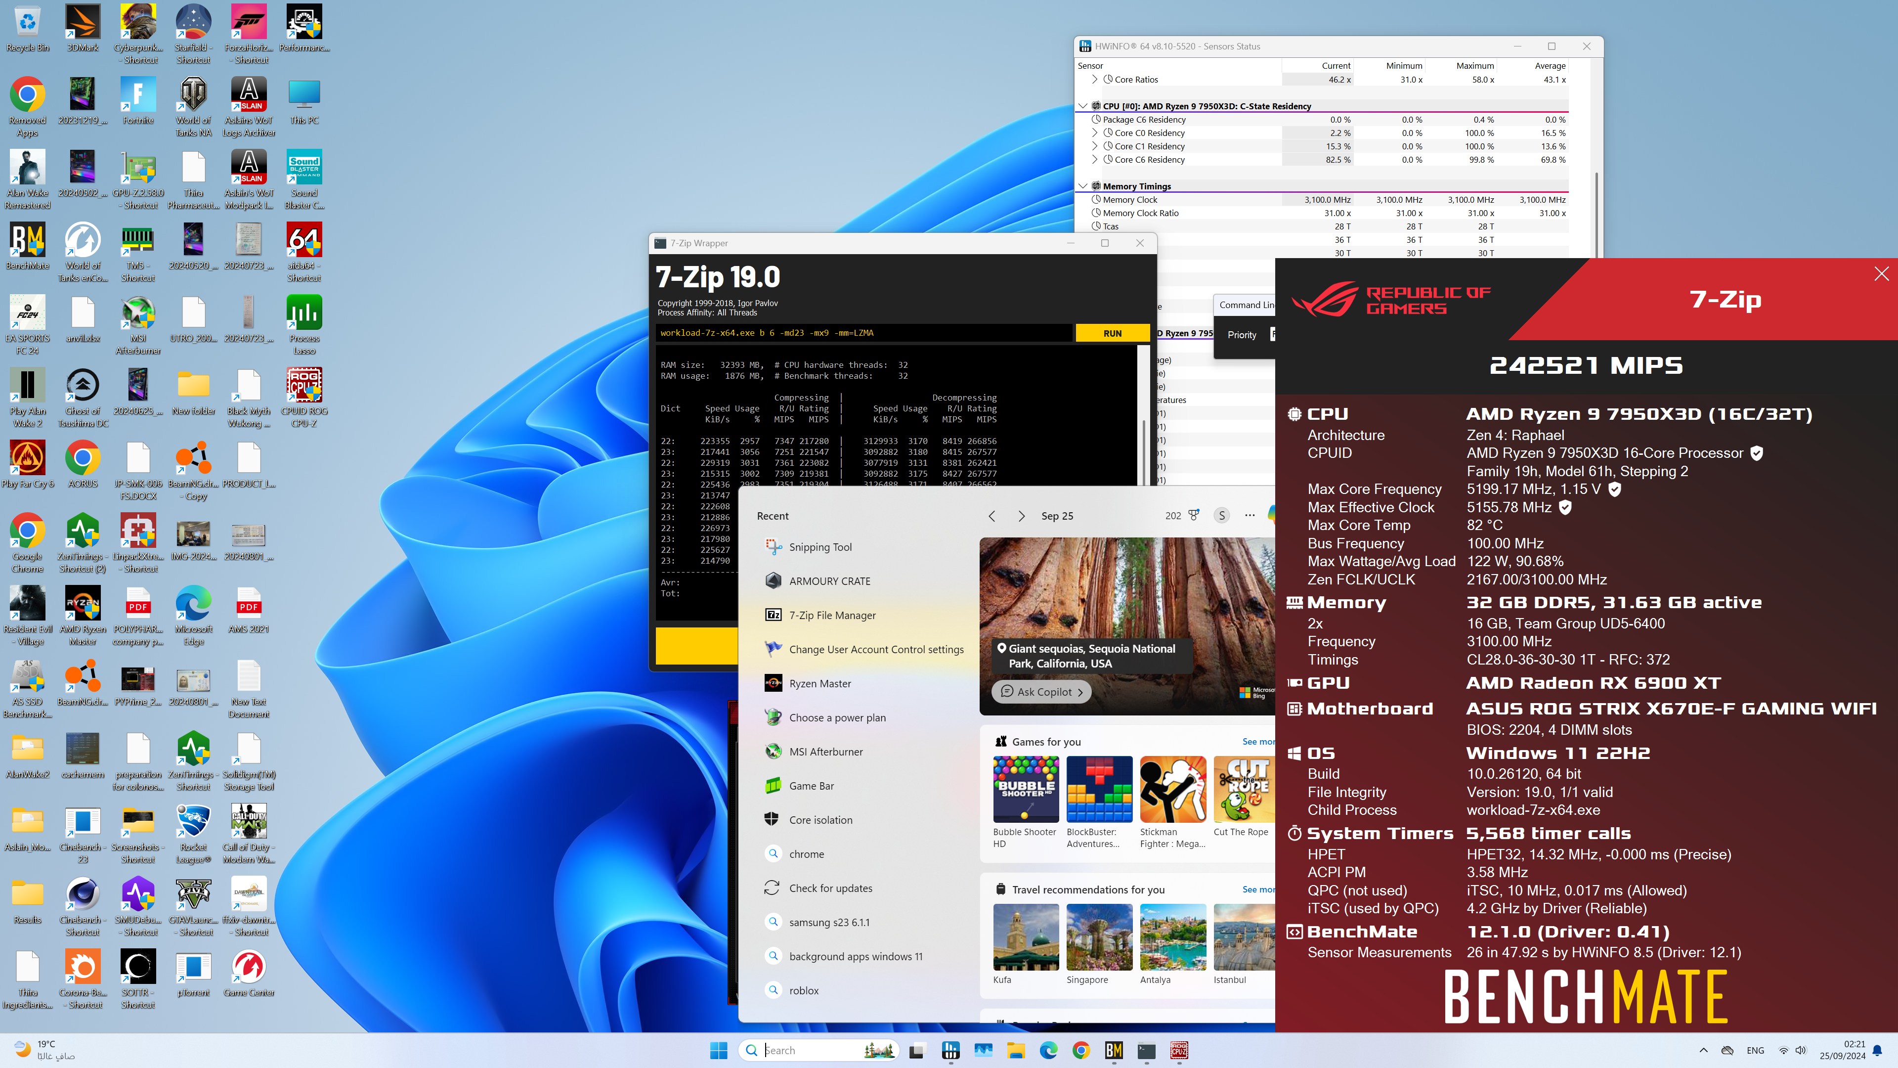Click the 7-Zip command line input field
The width and height of the screenshot is (1898, 1068).
(863, 333)
